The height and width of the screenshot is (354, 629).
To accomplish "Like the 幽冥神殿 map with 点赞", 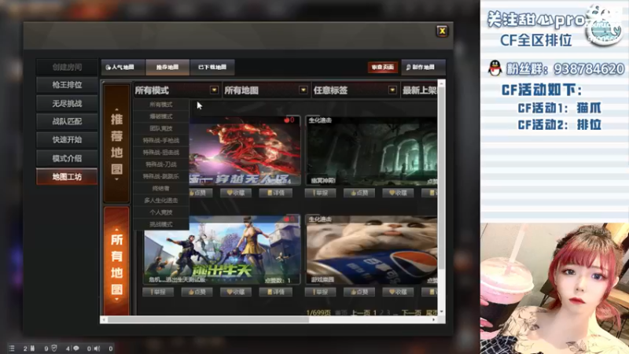I will pyautogui.click(x=359, y=193).
